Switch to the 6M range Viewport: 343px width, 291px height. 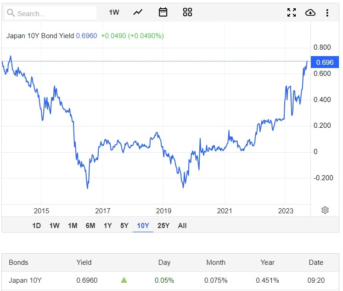pyautogui.click(x=90, y=225)
